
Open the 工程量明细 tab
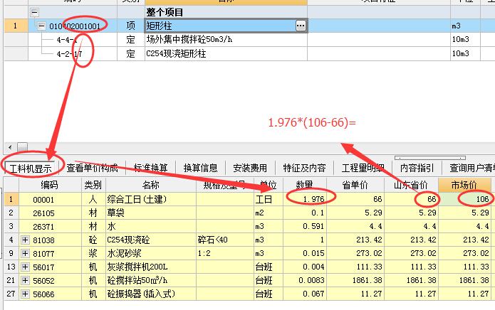363,168
